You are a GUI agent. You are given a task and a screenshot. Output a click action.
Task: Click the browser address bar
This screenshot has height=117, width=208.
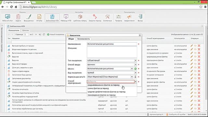click(x=109, y=7)
